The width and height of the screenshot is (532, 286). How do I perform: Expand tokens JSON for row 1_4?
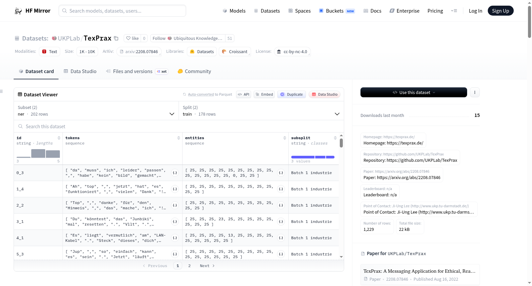pos(175,189)
